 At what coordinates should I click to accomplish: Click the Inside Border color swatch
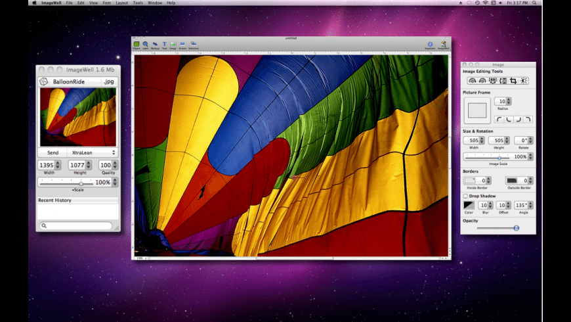click(x=470, y=181)
